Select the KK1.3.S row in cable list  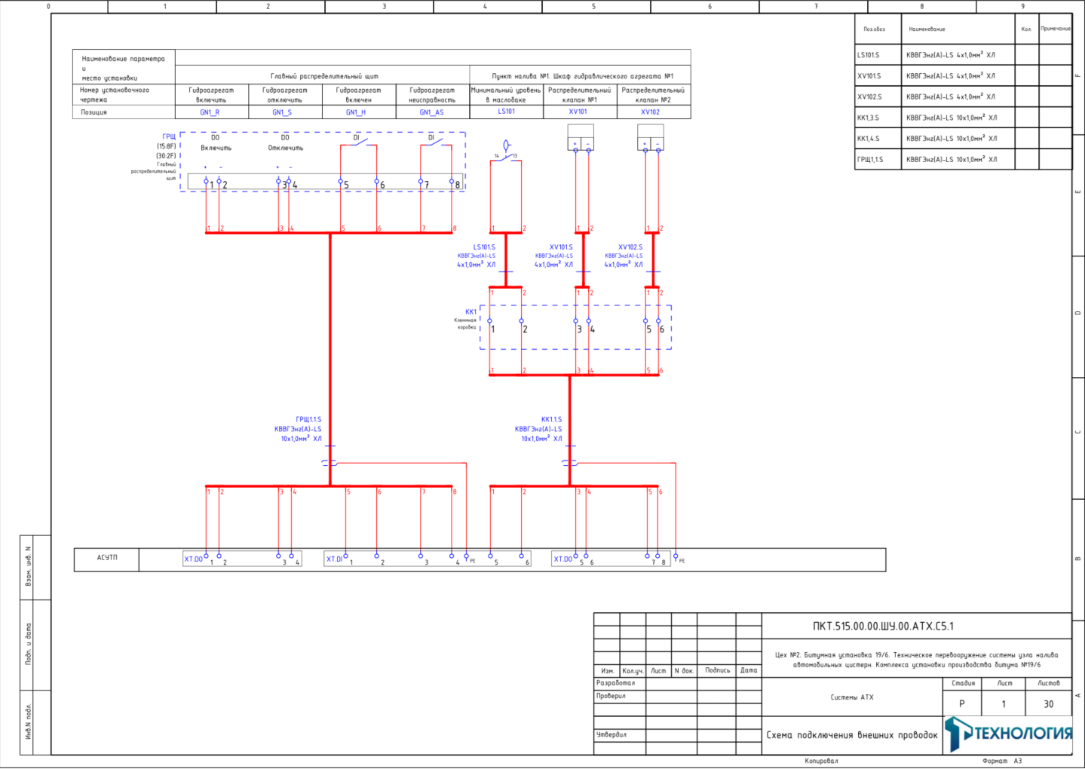(x=963, y=118)
